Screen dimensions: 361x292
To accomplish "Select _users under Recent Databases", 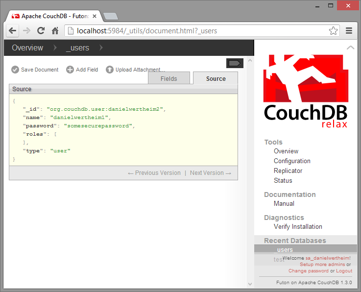I will 306,249.
